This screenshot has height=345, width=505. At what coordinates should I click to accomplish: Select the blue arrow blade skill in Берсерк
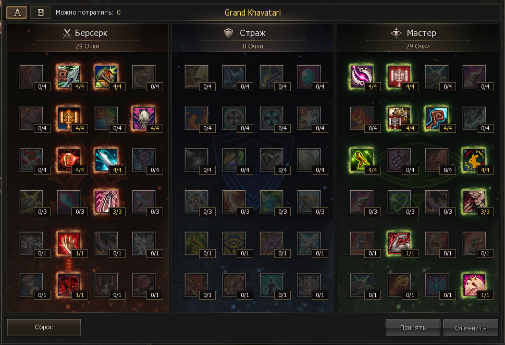(106, 160)
